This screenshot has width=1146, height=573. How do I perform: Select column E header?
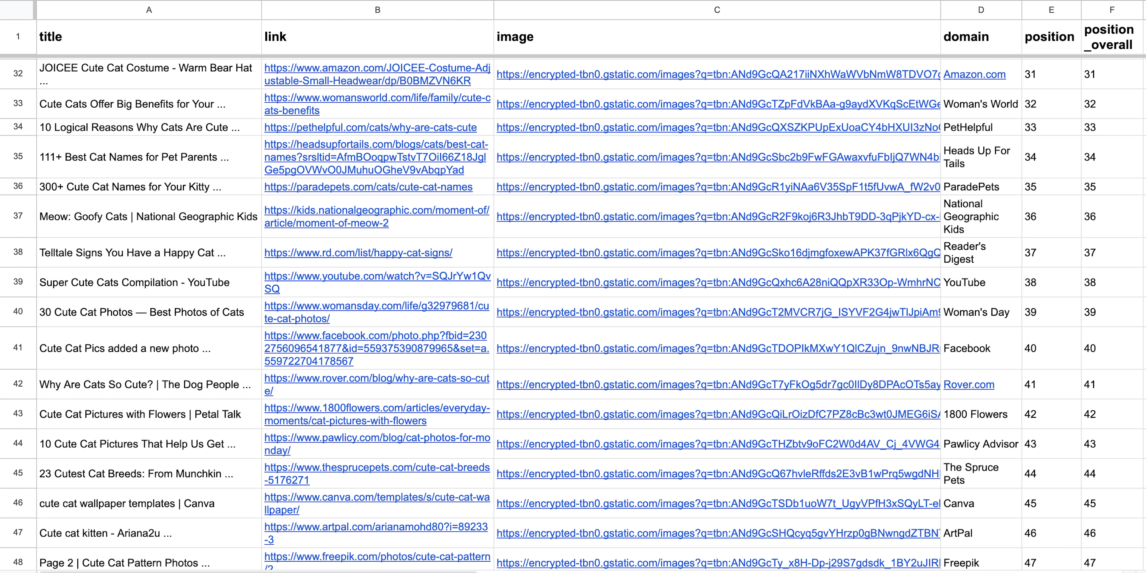1051,10
